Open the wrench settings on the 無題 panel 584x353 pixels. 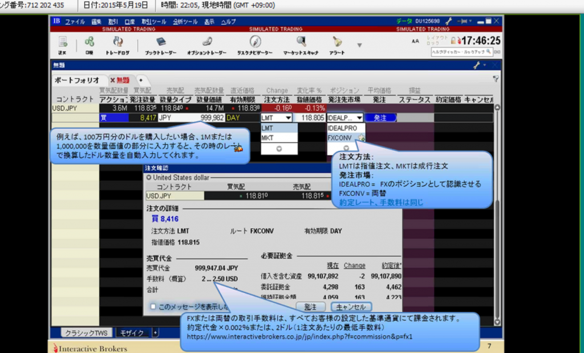pos(477,65)
